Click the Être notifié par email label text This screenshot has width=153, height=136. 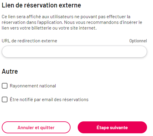pyautogui.click(x=49, y=100)
